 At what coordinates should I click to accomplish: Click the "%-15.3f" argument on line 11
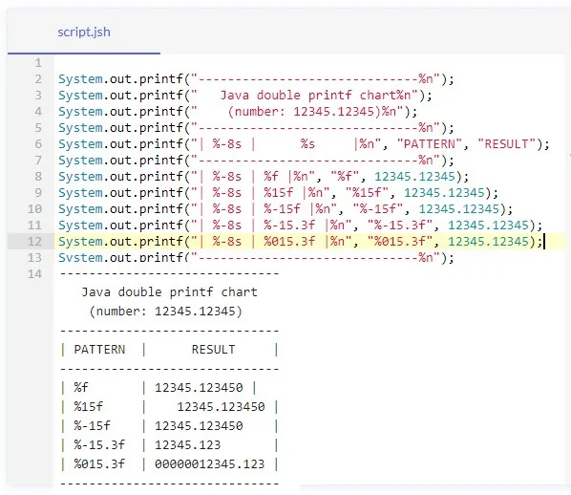pos(400,226)
